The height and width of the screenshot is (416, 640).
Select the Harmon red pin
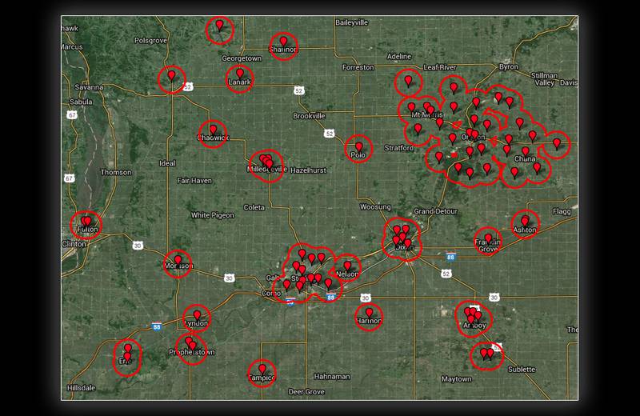369,314
